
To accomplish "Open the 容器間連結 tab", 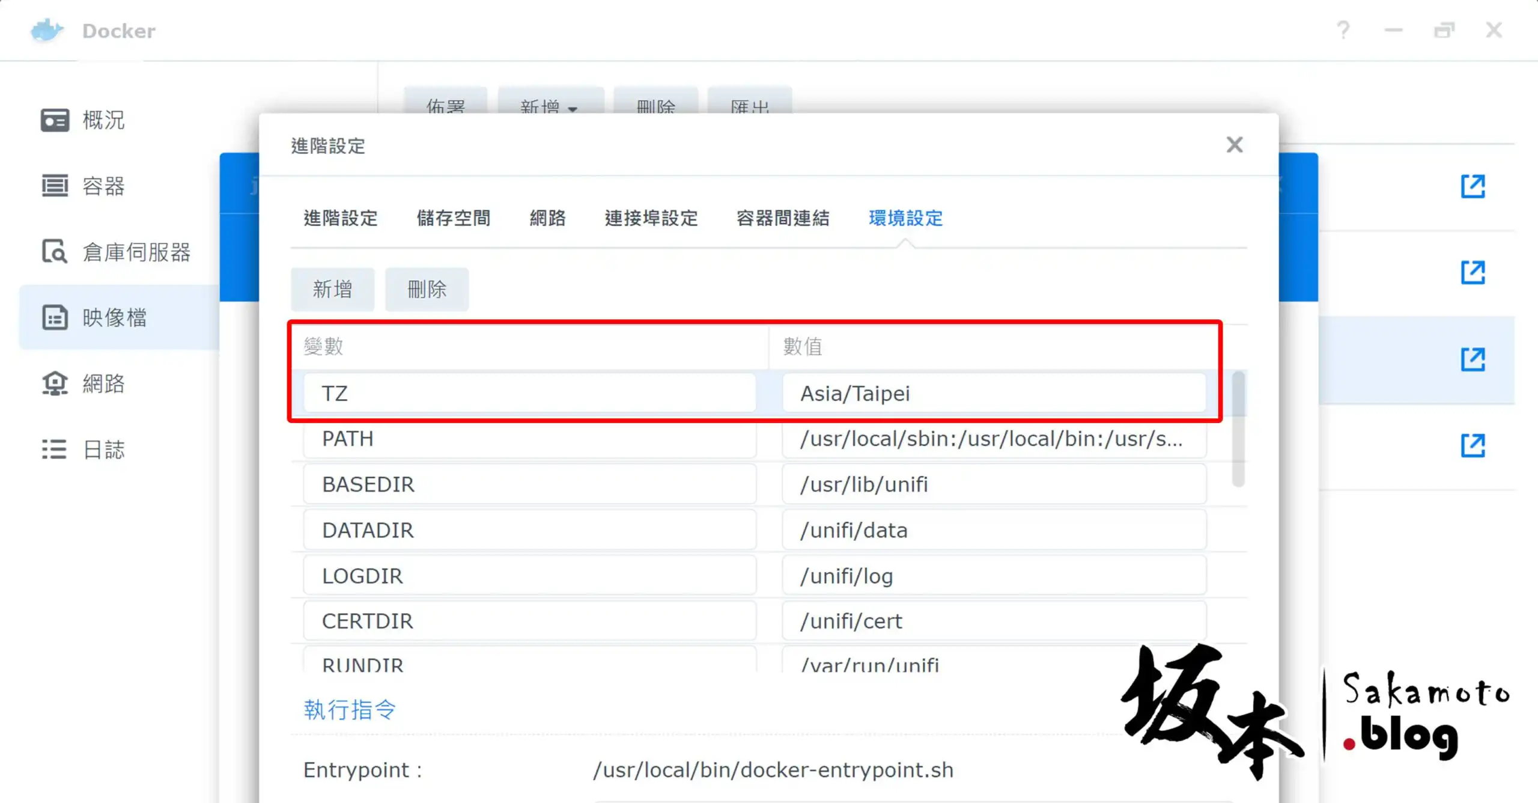I will pos(783,218).
